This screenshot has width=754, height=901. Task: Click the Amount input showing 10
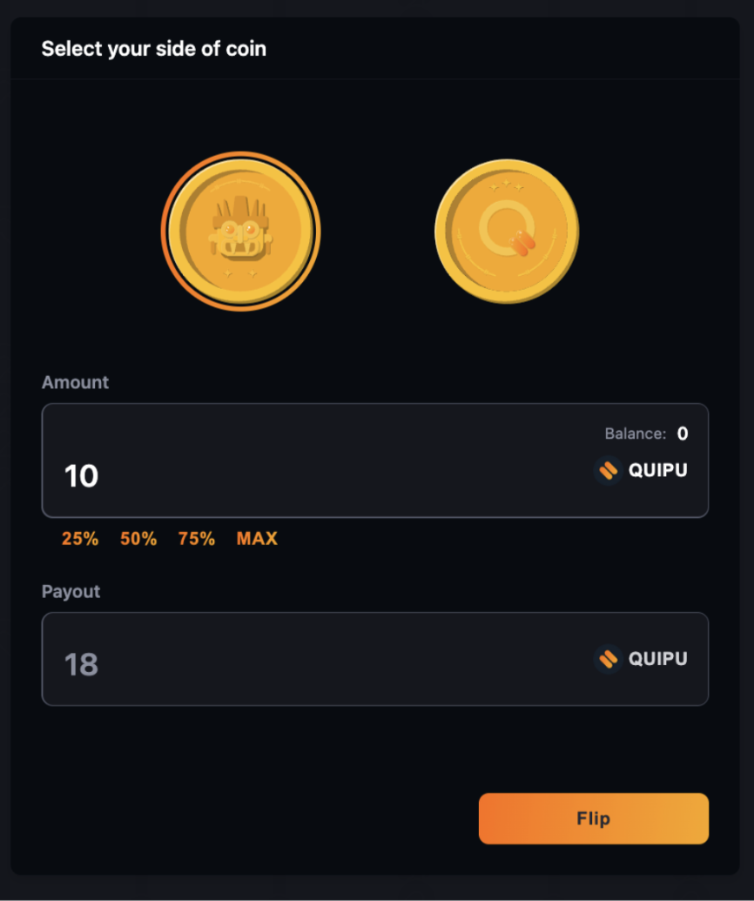point(80,475)
